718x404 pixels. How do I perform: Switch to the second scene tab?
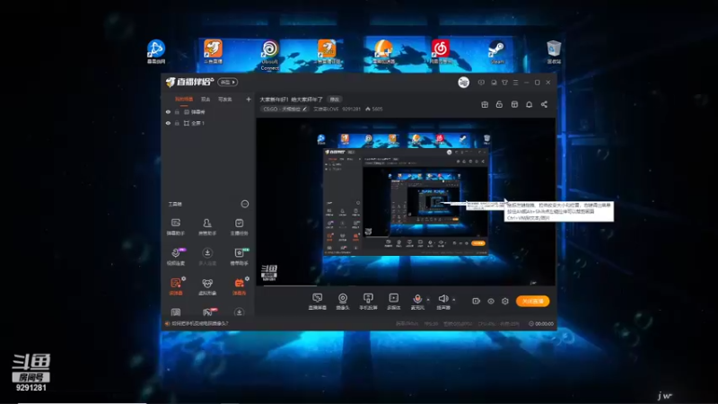click(x=206, y=99)
